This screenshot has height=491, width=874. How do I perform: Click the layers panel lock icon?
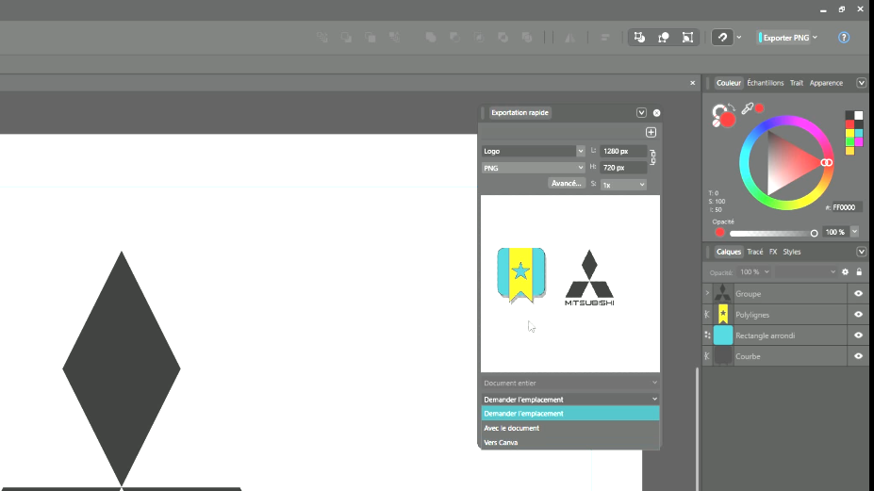859,271
